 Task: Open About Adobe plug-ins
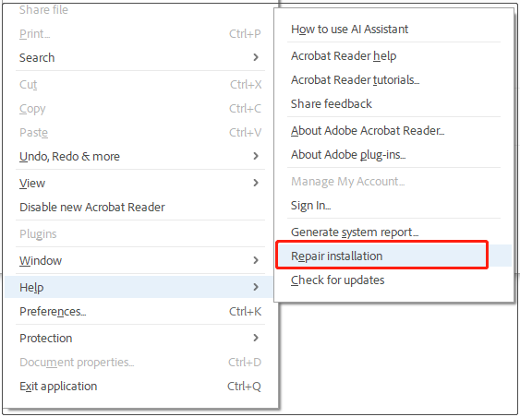click(x=393, y=155)
